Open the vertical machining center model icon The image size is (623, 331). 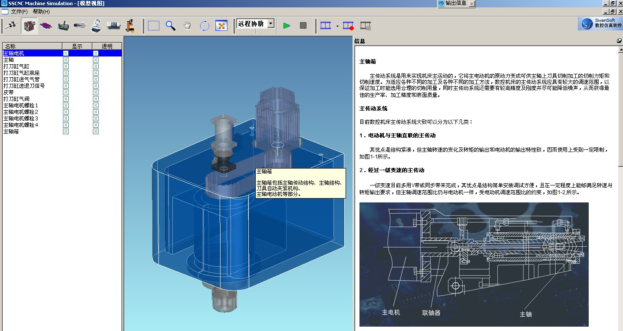[97, 26]
